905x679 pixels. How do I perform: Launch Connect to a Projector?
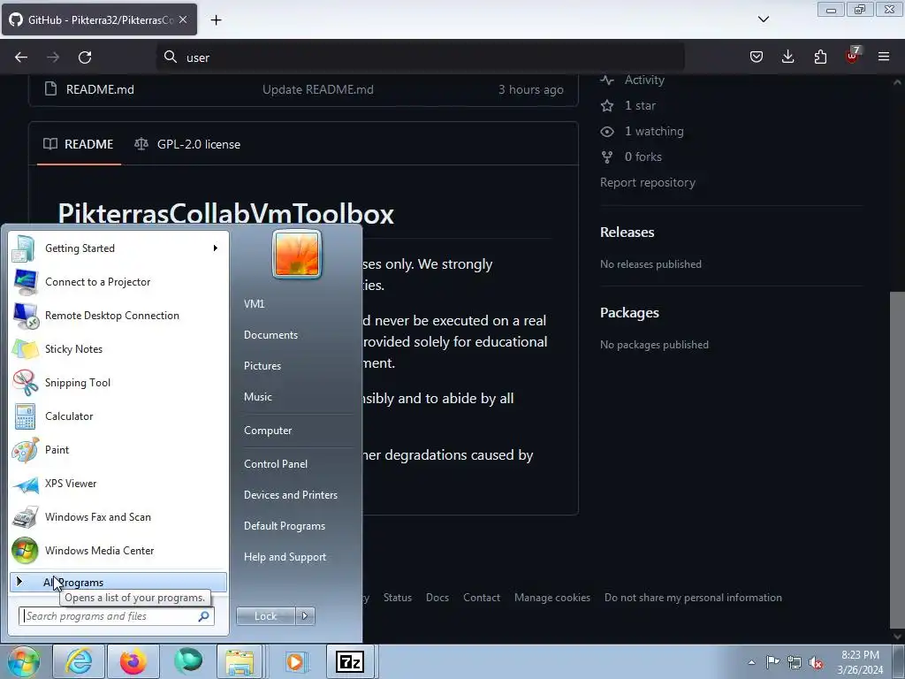point(118,282)
